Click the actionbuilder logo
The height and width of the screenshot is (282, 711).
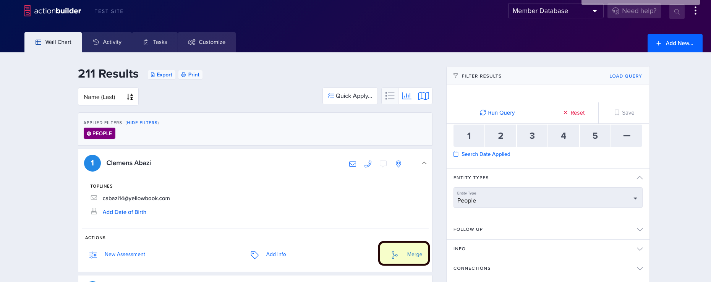click(53, 11)
